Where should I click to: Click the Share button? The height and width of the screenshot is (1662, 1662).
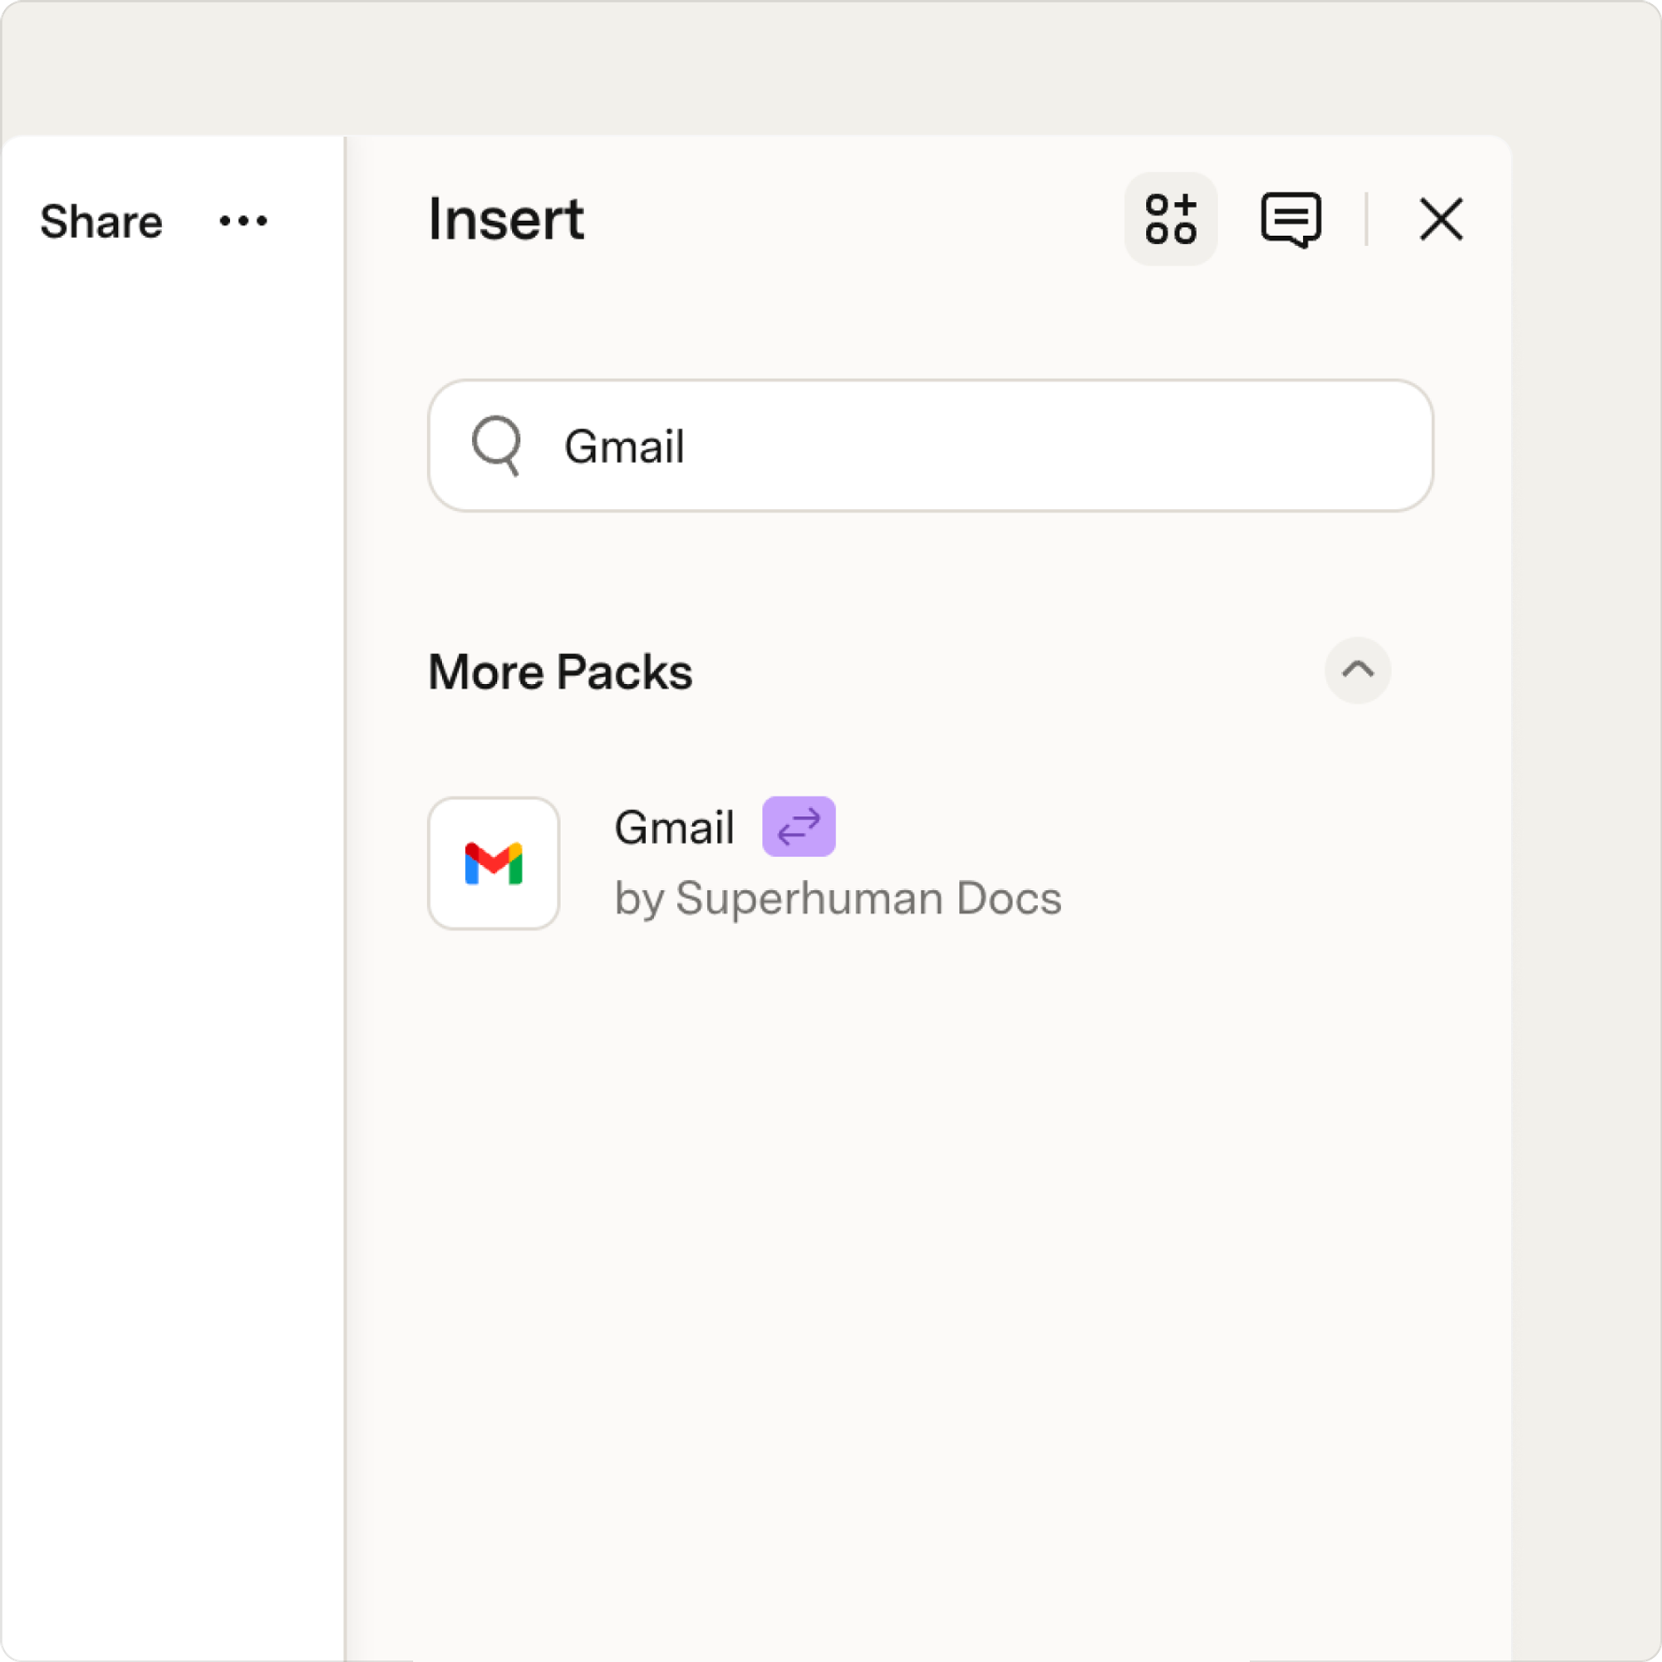101,221
